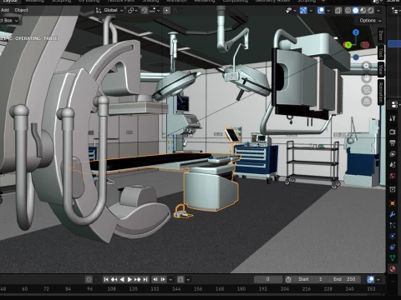Open the Physics properties tab
Viewport: 401px width, 300px height.
tap(393, 237)
